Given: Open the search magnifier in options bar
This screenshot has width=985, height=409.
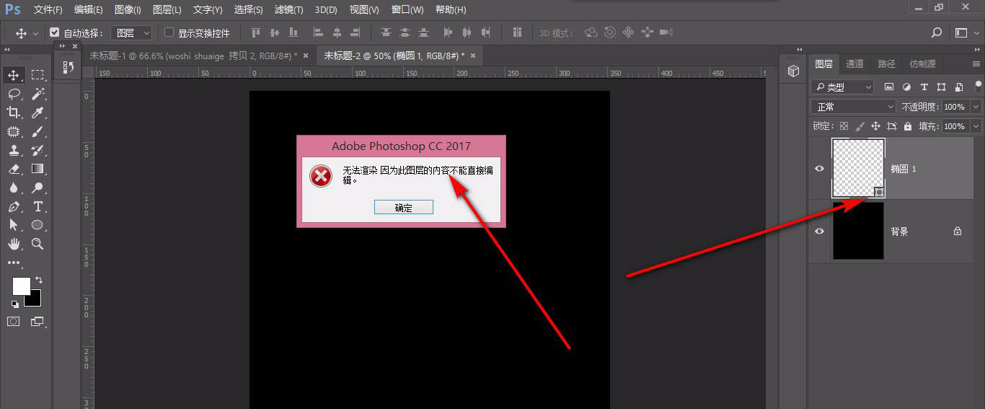Looking at the screenshot, I should (x=937, y=32).
